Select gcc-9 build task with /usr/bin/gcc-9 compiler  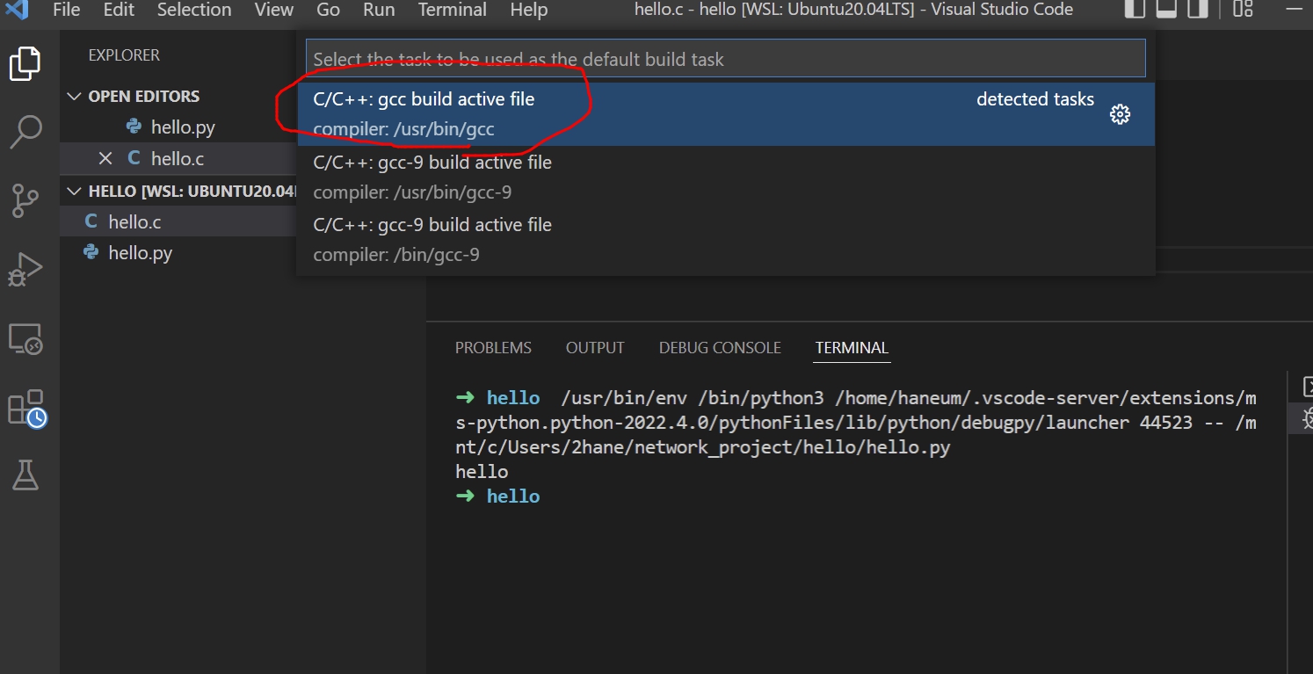[x=726, y=178]
